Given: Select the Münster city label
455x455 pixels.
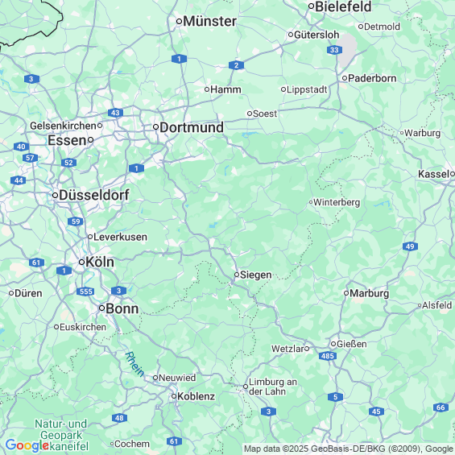Looking at the screenshot, I should coord(210,21).
